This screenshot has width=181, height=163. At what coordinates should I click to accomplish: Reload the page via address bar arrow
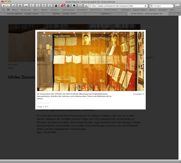pyautogui.click(x=145, y=6)
